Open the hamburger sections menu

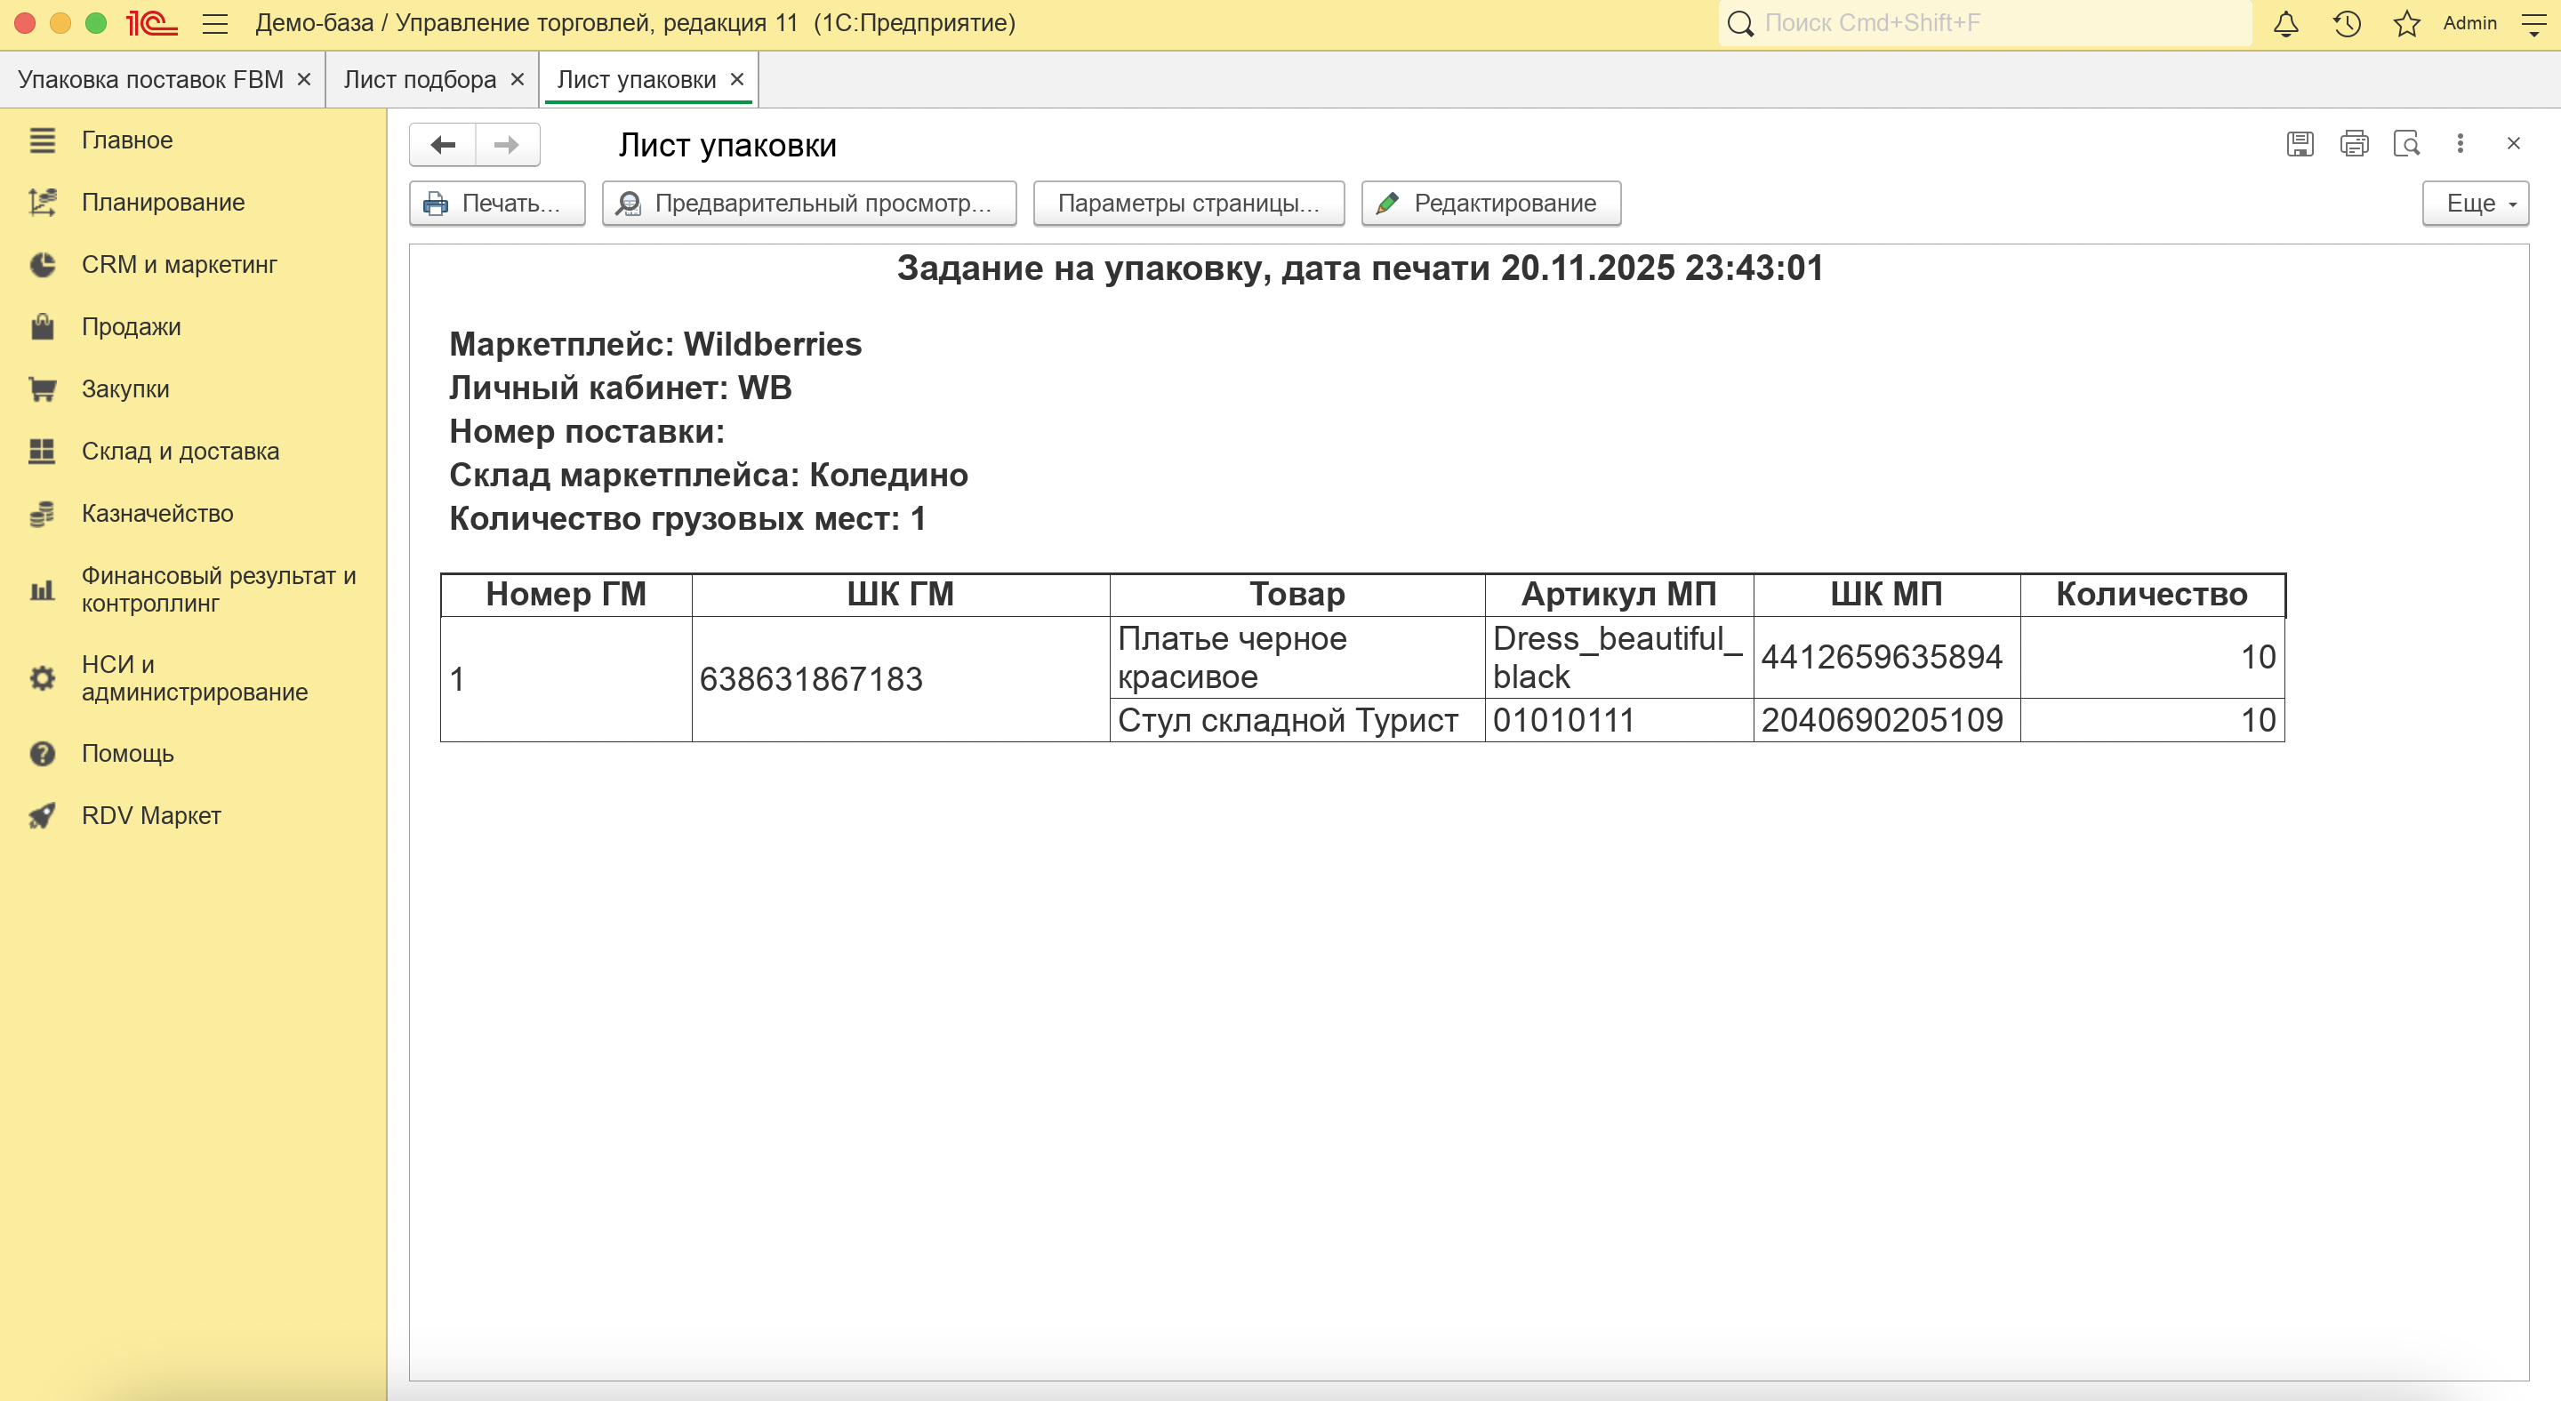[x=214, y=24]
